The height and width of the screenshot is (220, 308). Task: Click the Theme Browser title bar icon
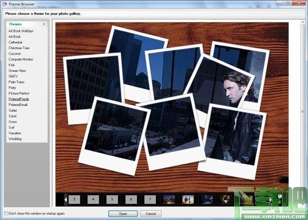4,4
